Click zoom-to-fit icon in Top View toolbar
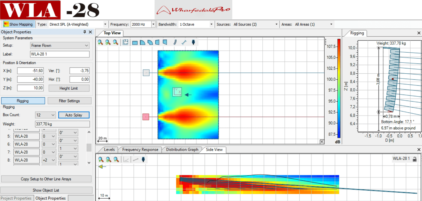 pyautogui.click(x=108, y=42)
